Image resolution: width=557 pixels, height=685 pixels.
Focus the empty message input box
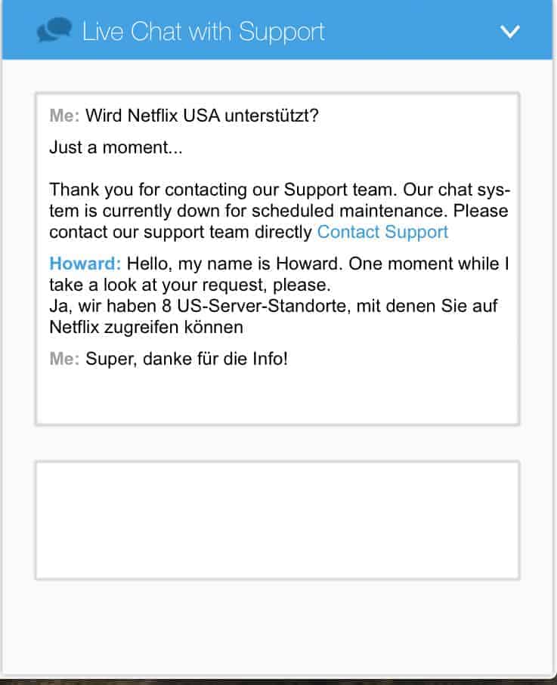[x=277, y=520]
